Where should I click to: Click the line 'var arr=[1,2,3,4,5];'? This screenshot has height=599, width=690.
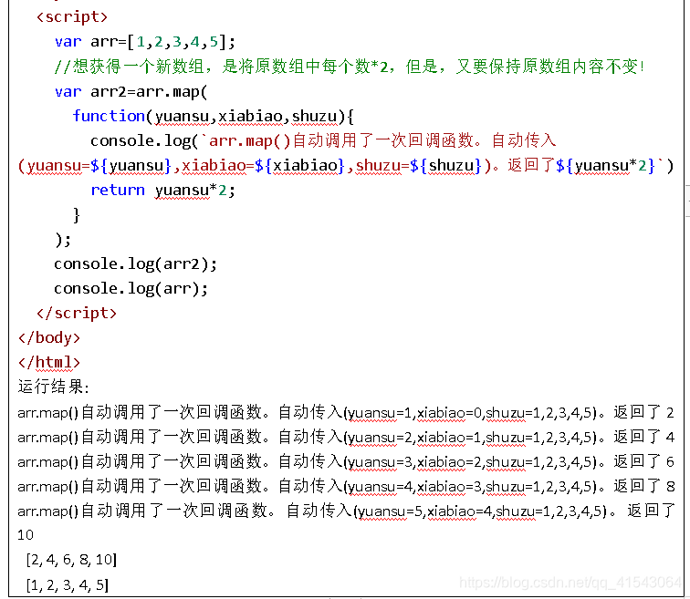(x=145, y=42)
